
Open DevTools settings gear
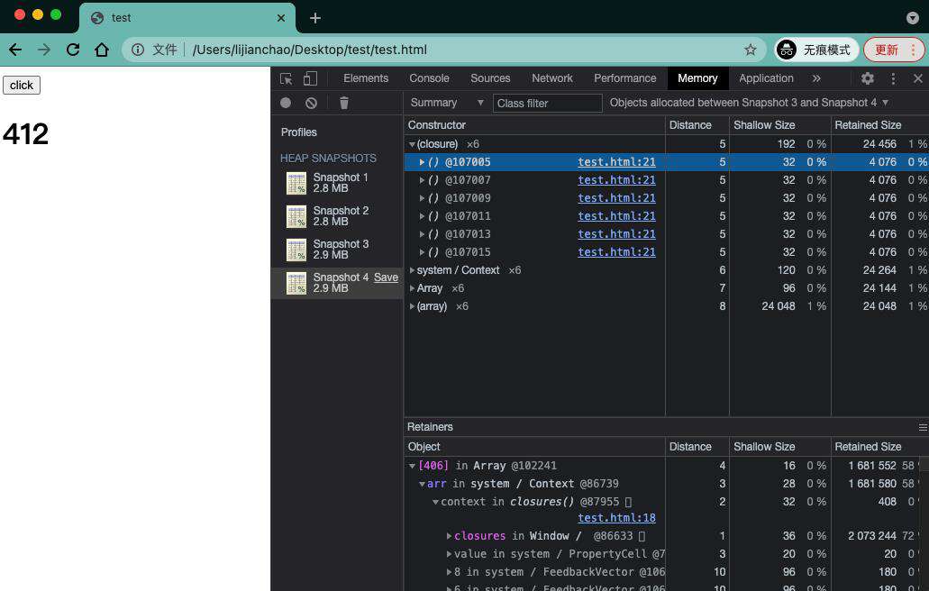868,78
